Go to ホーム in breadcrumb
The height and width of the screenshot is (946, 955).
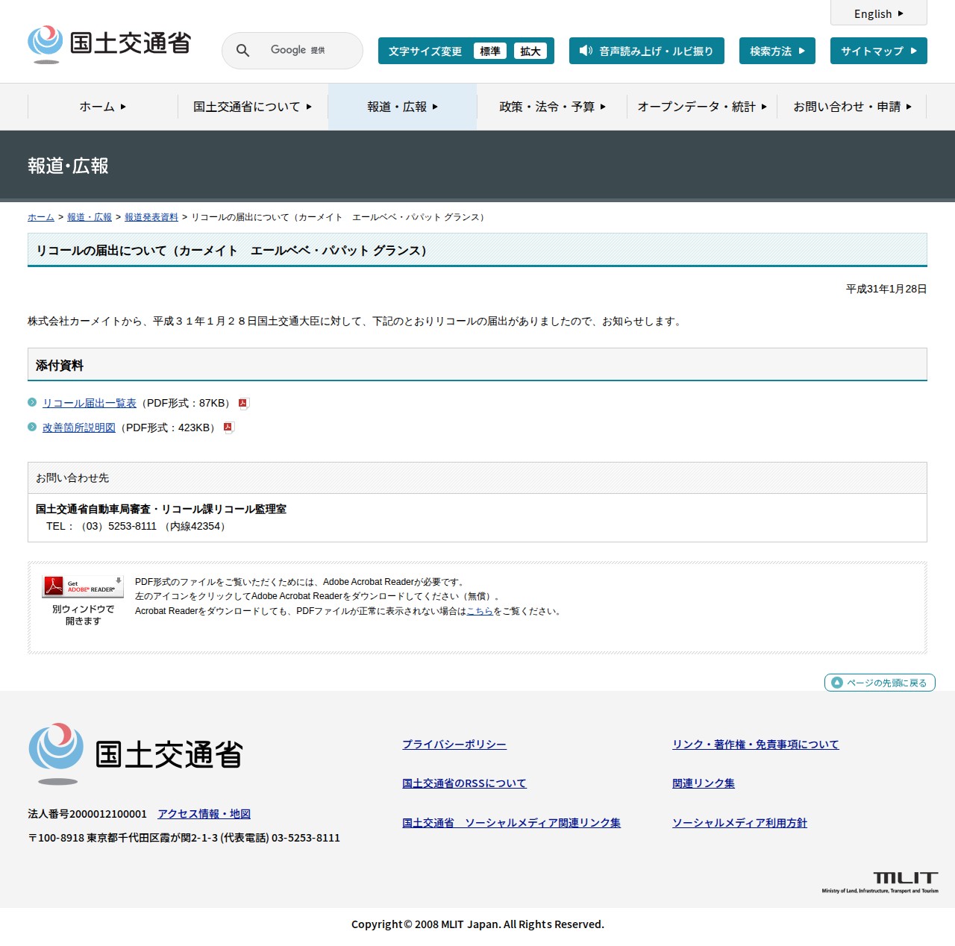(x=41, y=217)
